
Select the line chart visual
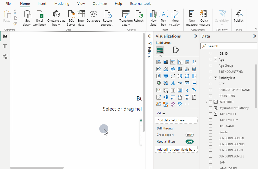[159, 69]
